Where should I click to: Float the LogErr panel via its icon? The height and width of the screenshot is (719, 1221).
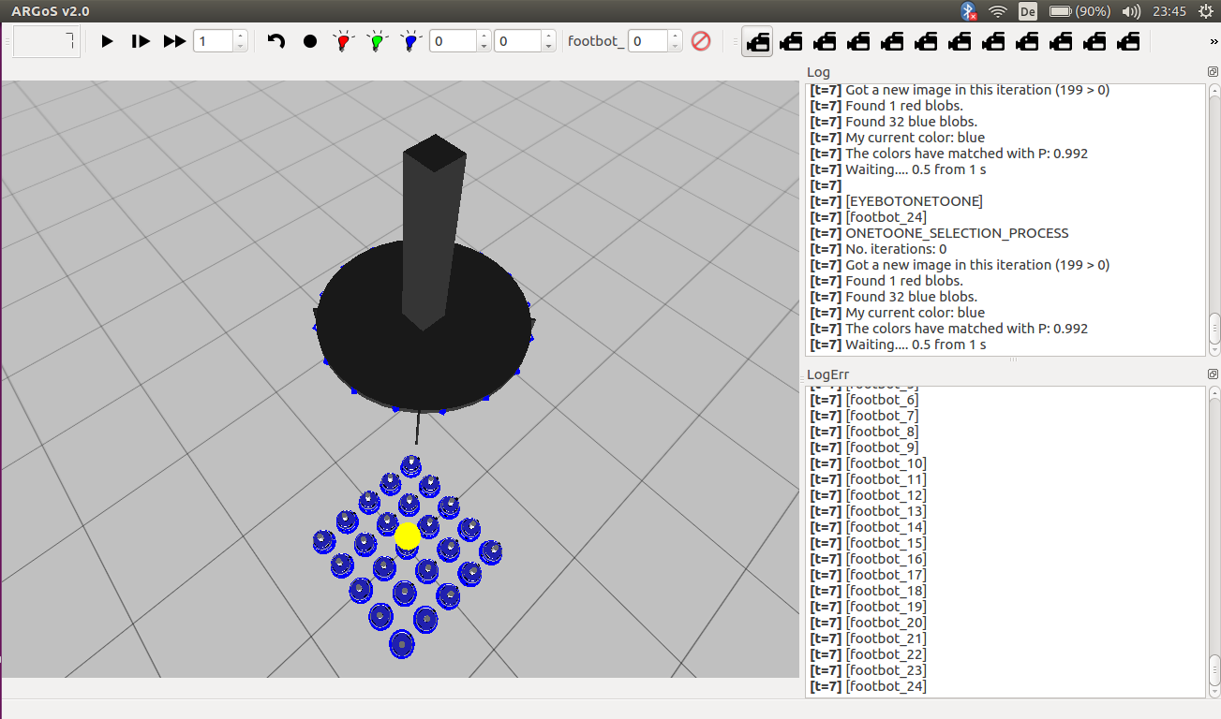click(x=1213, y=374)
